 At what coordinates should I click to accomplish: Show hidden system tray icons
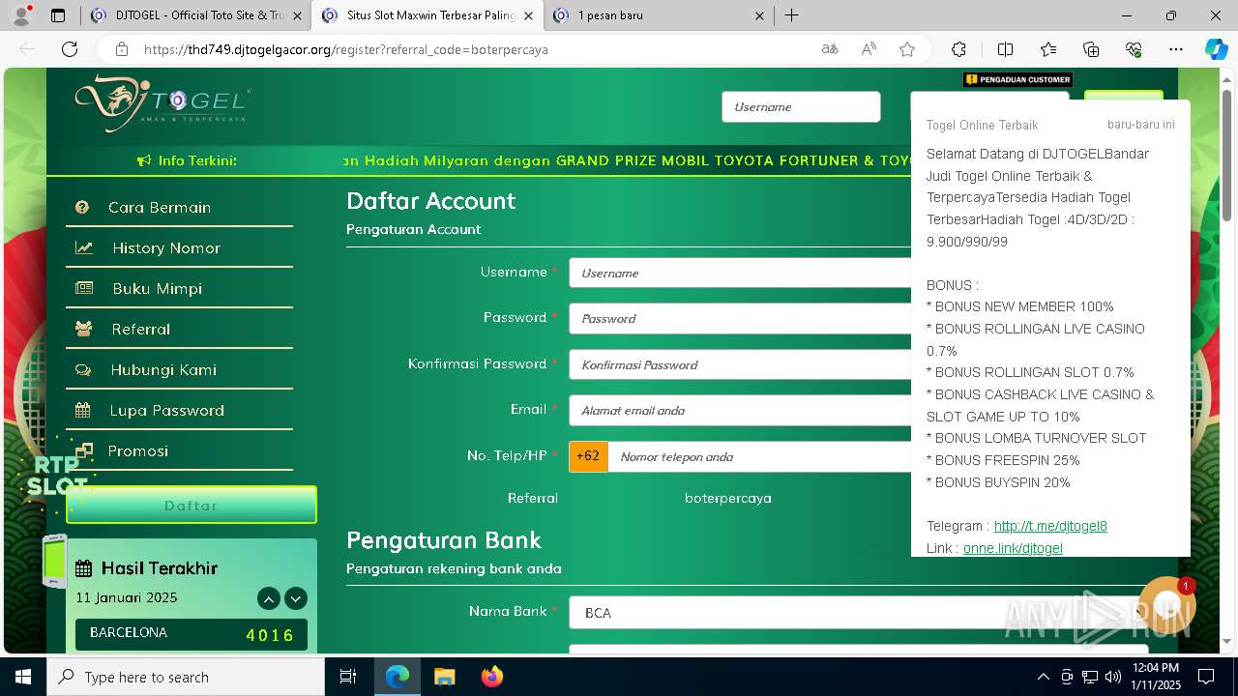(1043, 677)
